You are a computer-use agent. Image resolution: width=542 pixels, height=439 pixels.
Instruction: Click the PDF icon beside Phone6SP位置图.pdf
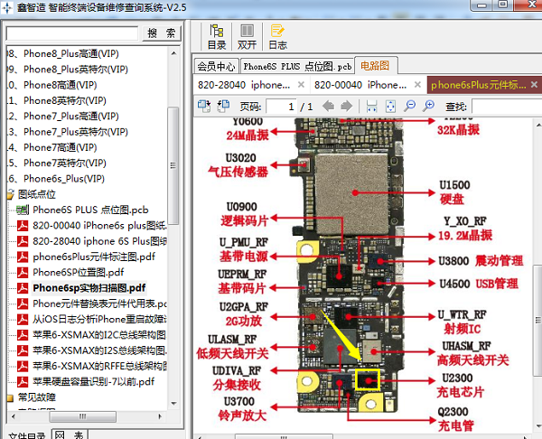click(23, 273)
